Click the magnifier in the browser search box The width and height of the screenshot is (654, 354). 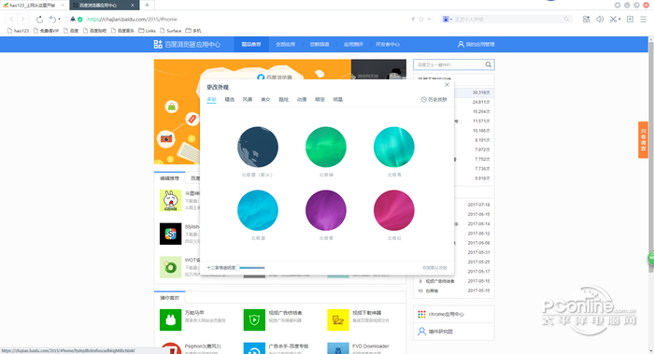tap(566, 20)
